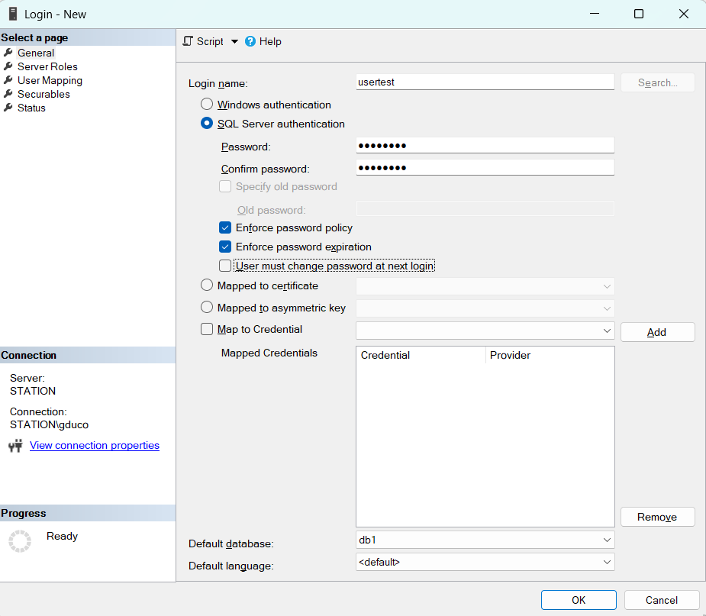Open View connection properties link

tap(95, 446)
